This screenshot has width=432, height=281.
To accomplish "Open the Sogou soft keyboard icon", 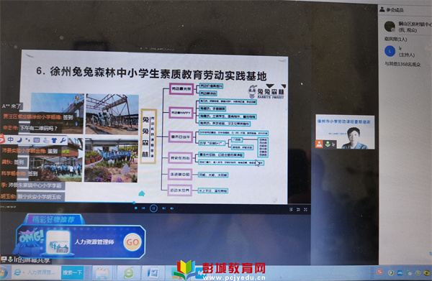I will click(37, 140).
